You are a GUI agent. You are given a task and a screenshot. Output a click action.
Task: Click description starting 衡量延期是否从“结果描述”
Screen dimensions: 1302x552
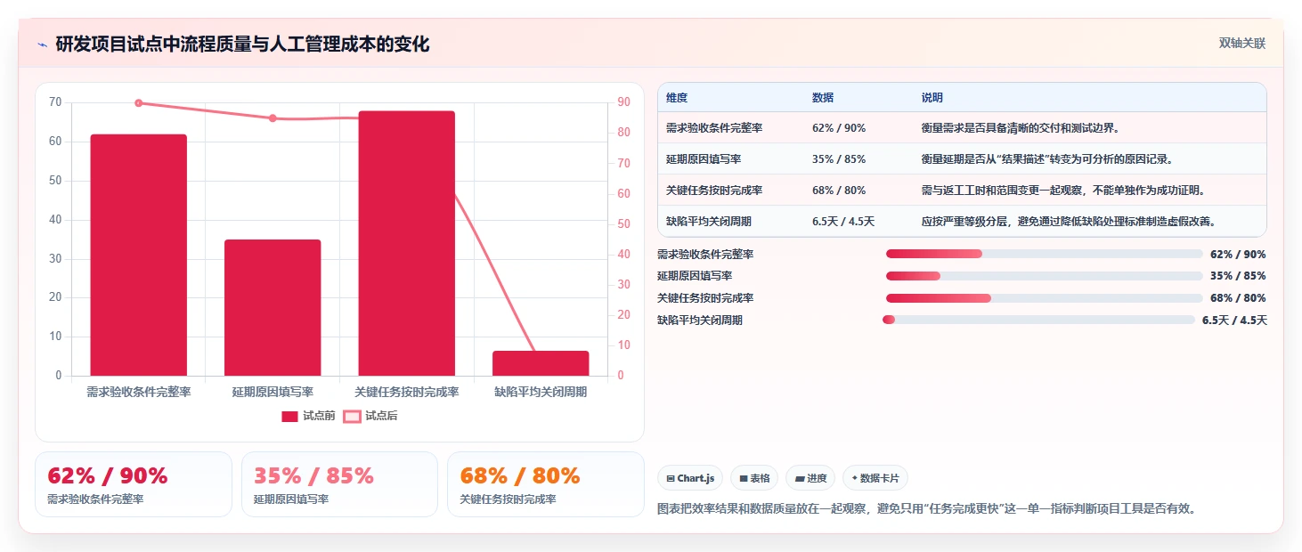(1047, 159)
